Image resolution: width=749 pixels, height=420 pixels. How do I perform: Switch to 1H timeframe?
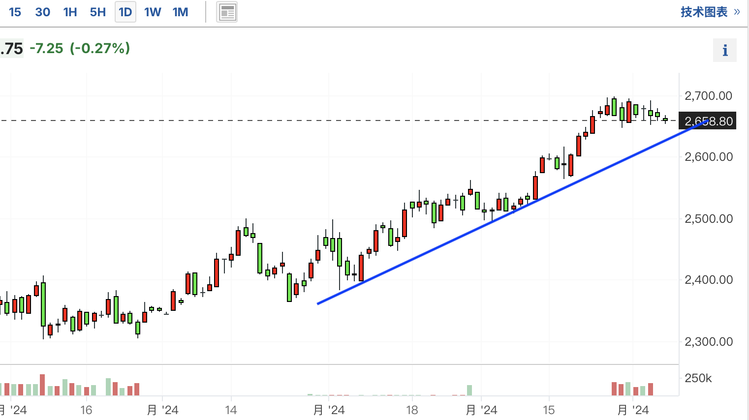tap(70, 12)
